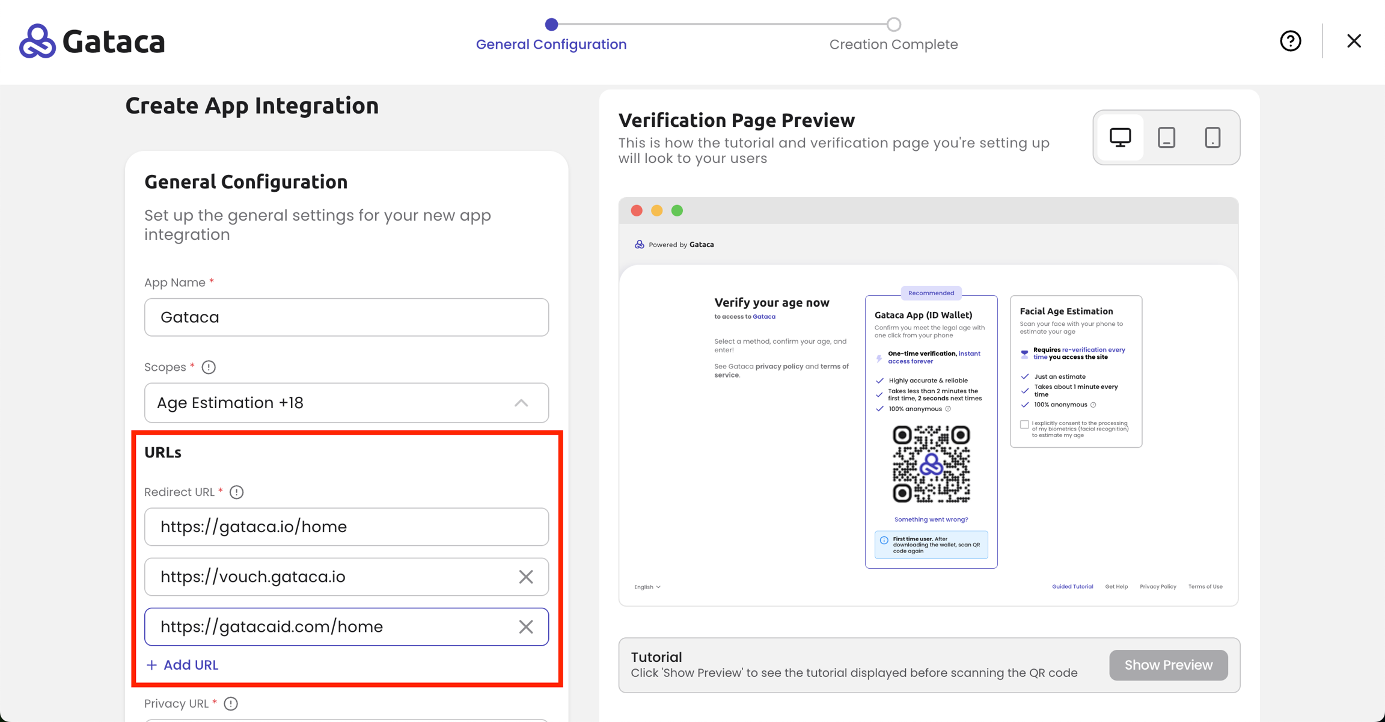
Task: Click info icon in Facial Age Estimation card
Action: [1093, 405]
